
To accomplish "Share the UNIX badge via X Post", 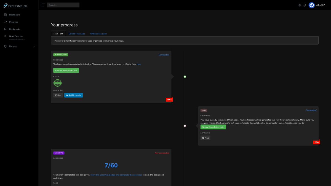I will tap(205, 138).
